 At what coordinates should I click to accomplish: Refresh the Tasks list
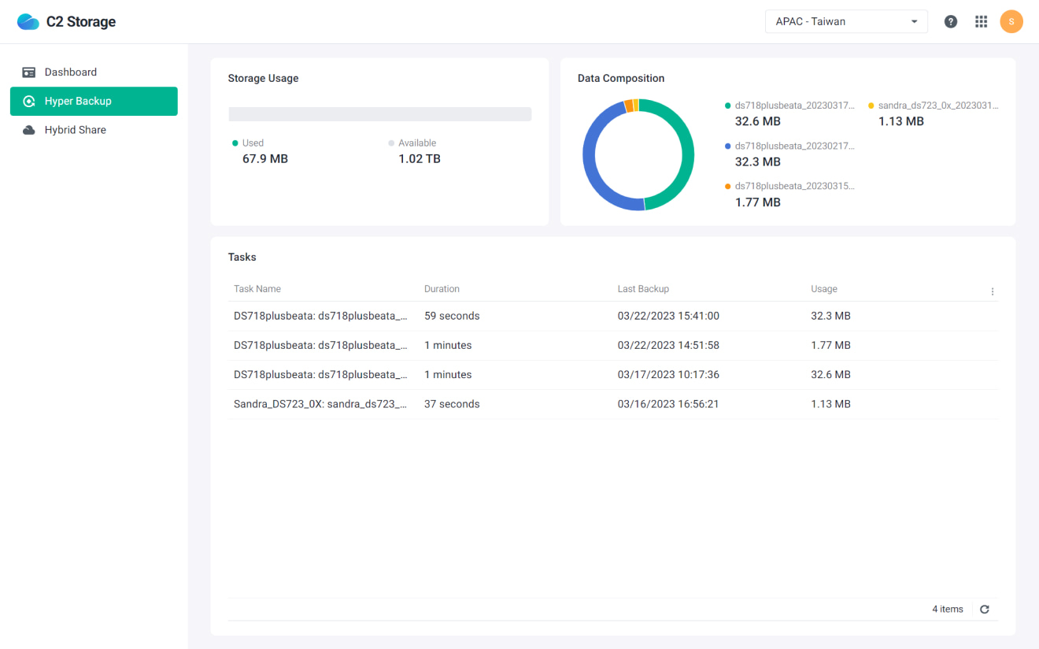click(x=984, y=609)
